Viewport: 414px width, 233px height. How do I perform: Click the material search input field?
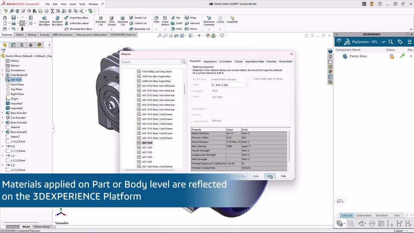[x=151, y=62]
